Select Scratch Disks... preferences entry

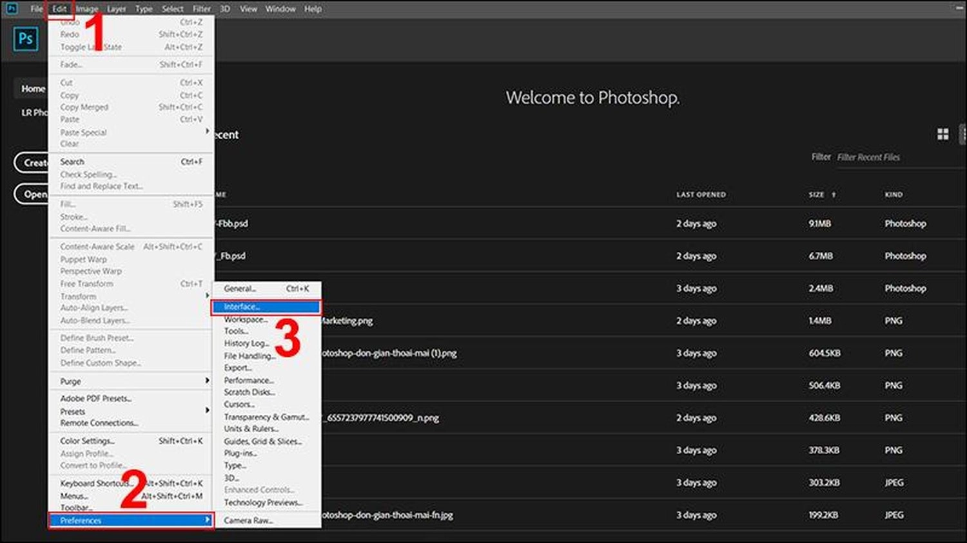pos(267,392)
